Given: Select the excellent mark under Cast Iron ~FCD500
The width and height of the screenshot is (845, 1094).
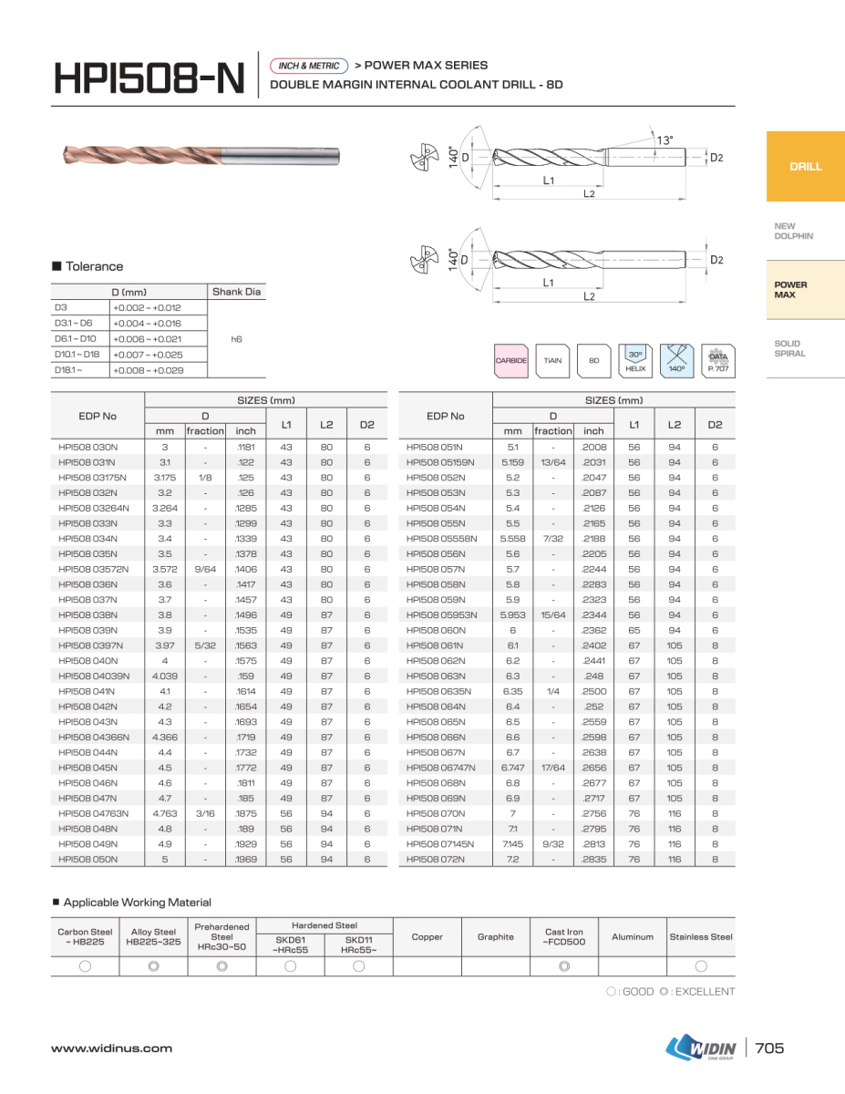Looking at the screenshot, I should click(563, 966).
